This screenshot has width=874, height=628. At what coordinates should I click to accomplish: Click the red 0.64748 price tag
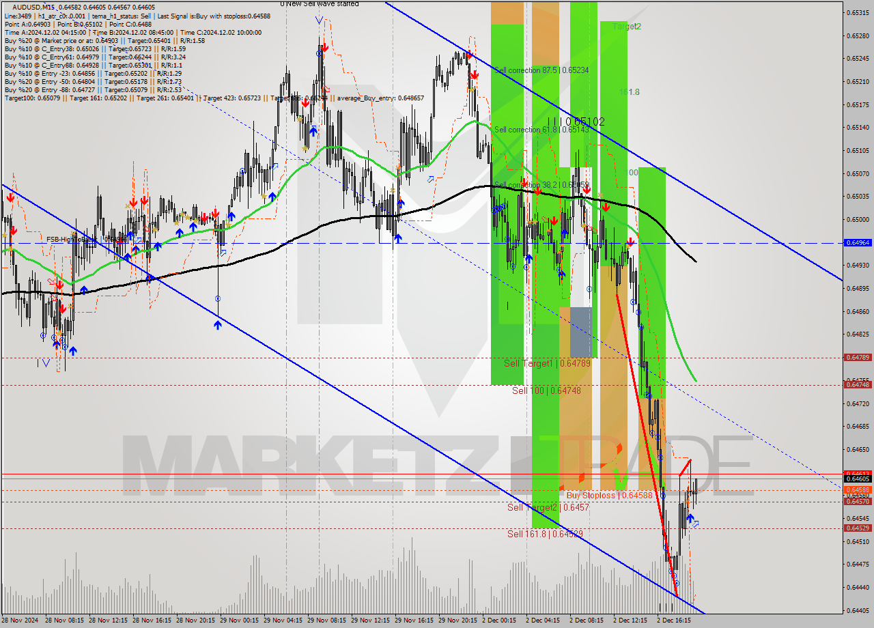coord(858,384)
